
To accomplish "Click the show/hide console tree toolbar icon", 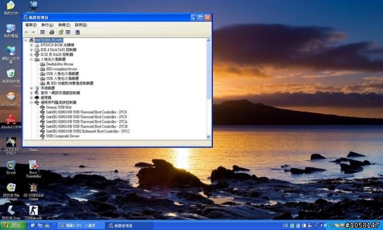I will (42, 32).
